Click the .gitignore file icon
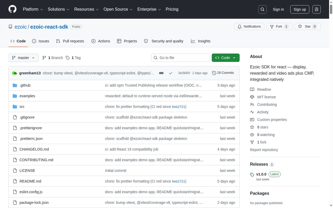This screenshot has width=333, height=208. coord(15,117)
